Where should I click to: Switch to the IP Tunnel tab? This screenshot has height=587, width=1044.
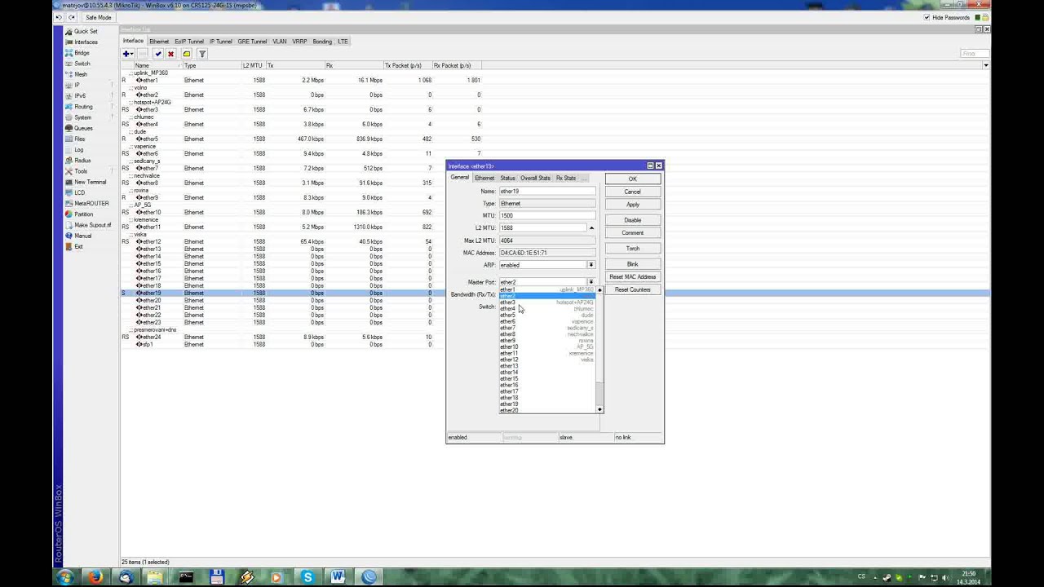point(221,42)
